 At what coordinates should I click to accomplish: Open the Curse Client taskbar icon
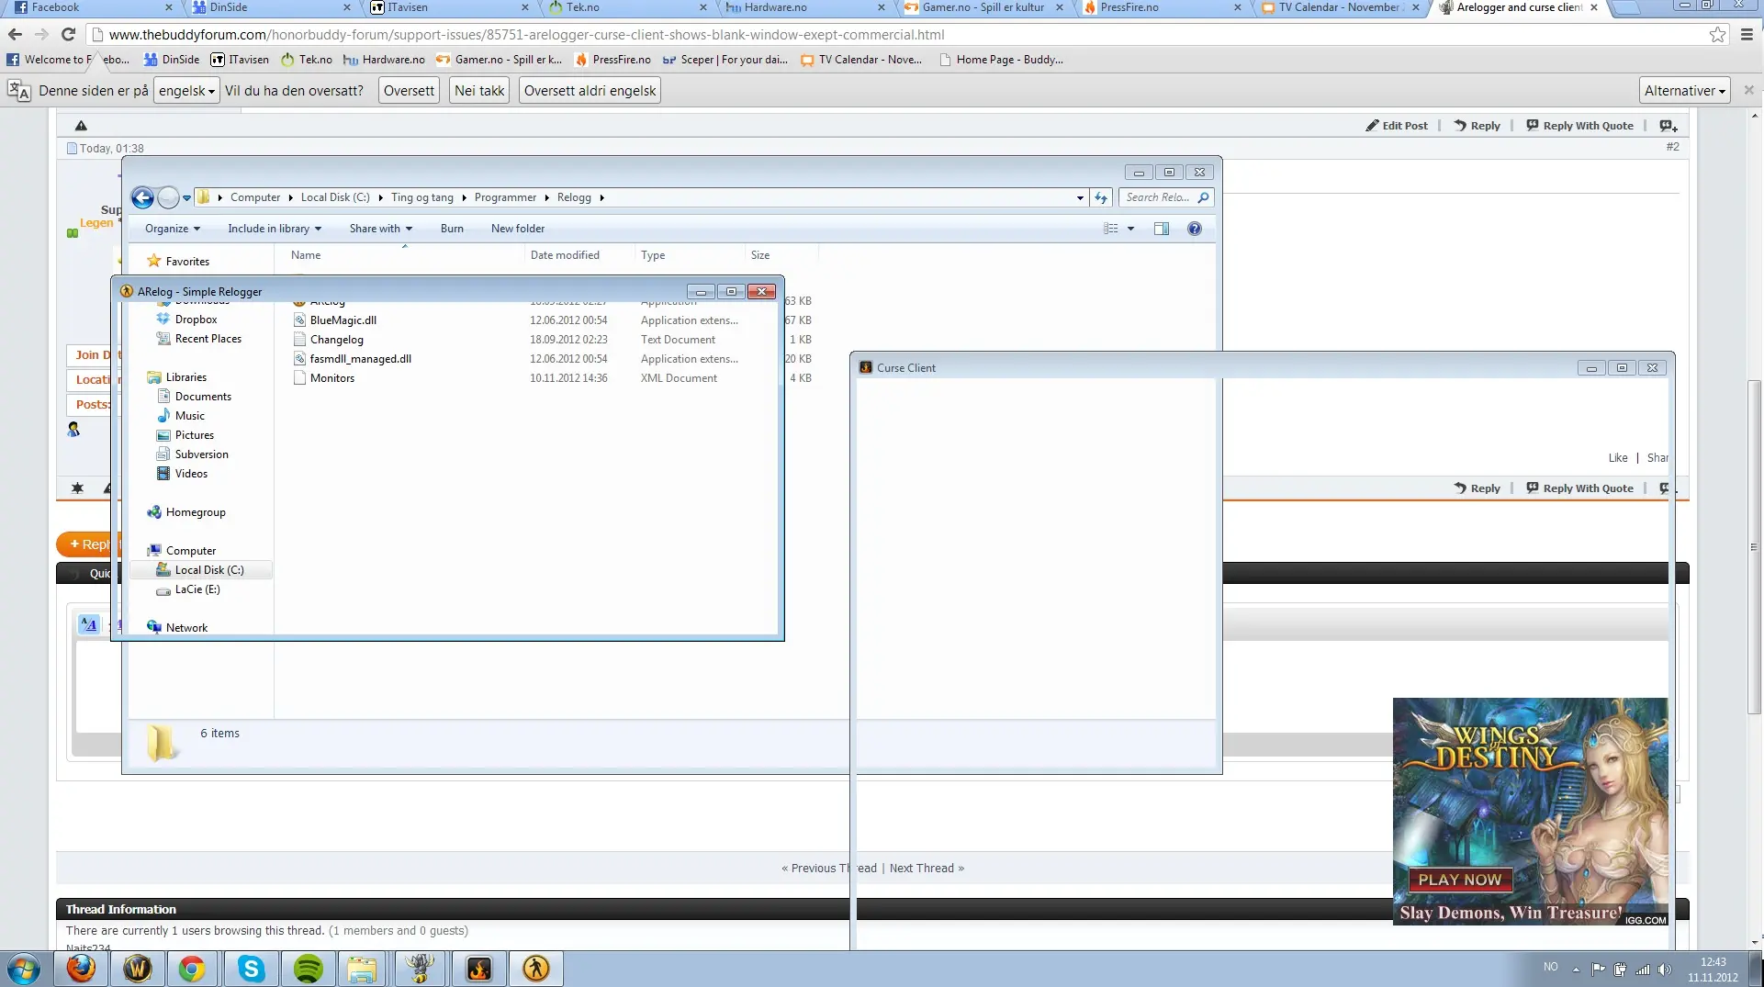pyautogui.click(x=479, y=969)
